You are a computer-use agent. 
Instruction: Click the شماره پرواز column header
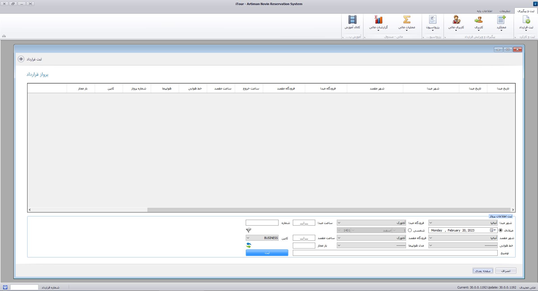coord(137,88)
